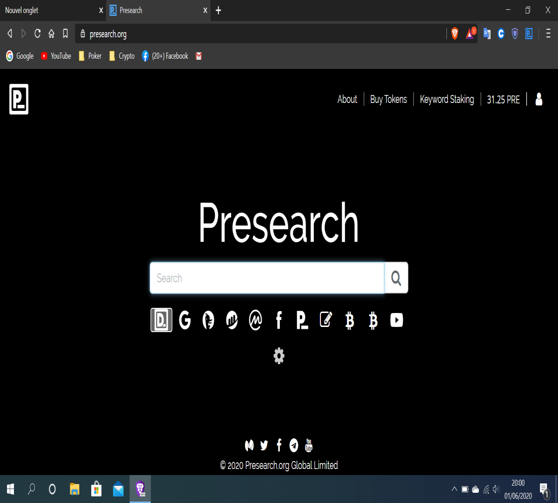The width and height of the screenshot is (558, 503).
Task: Go to the Buy Tokens page
Action: pyautogui.click(x=389, y=99)
